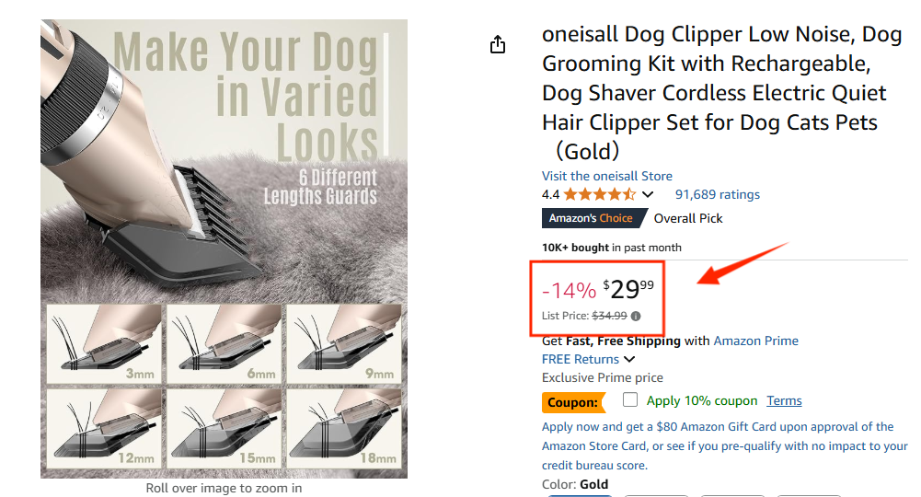The height and width of the screenshot is (497, 921).
Task: Expand the star rating breakdown chevron
Action: pyautogui.click(x=648, y=194)
